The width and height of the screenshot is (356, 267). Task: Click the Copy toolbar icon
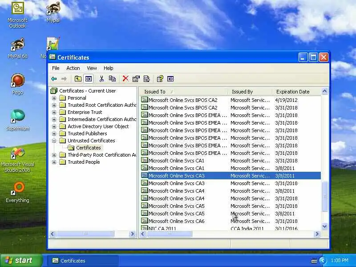(113, 79)
